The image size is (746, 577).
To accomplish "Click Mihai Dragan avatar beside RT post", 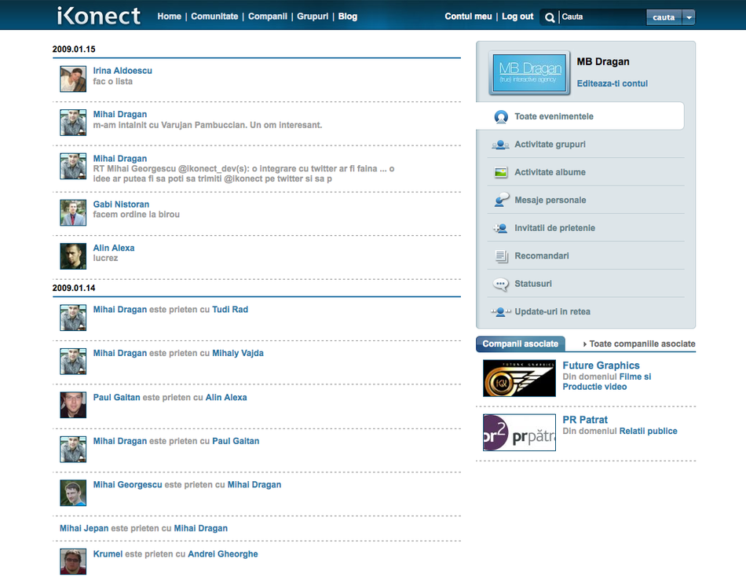I will pos(73,167).
